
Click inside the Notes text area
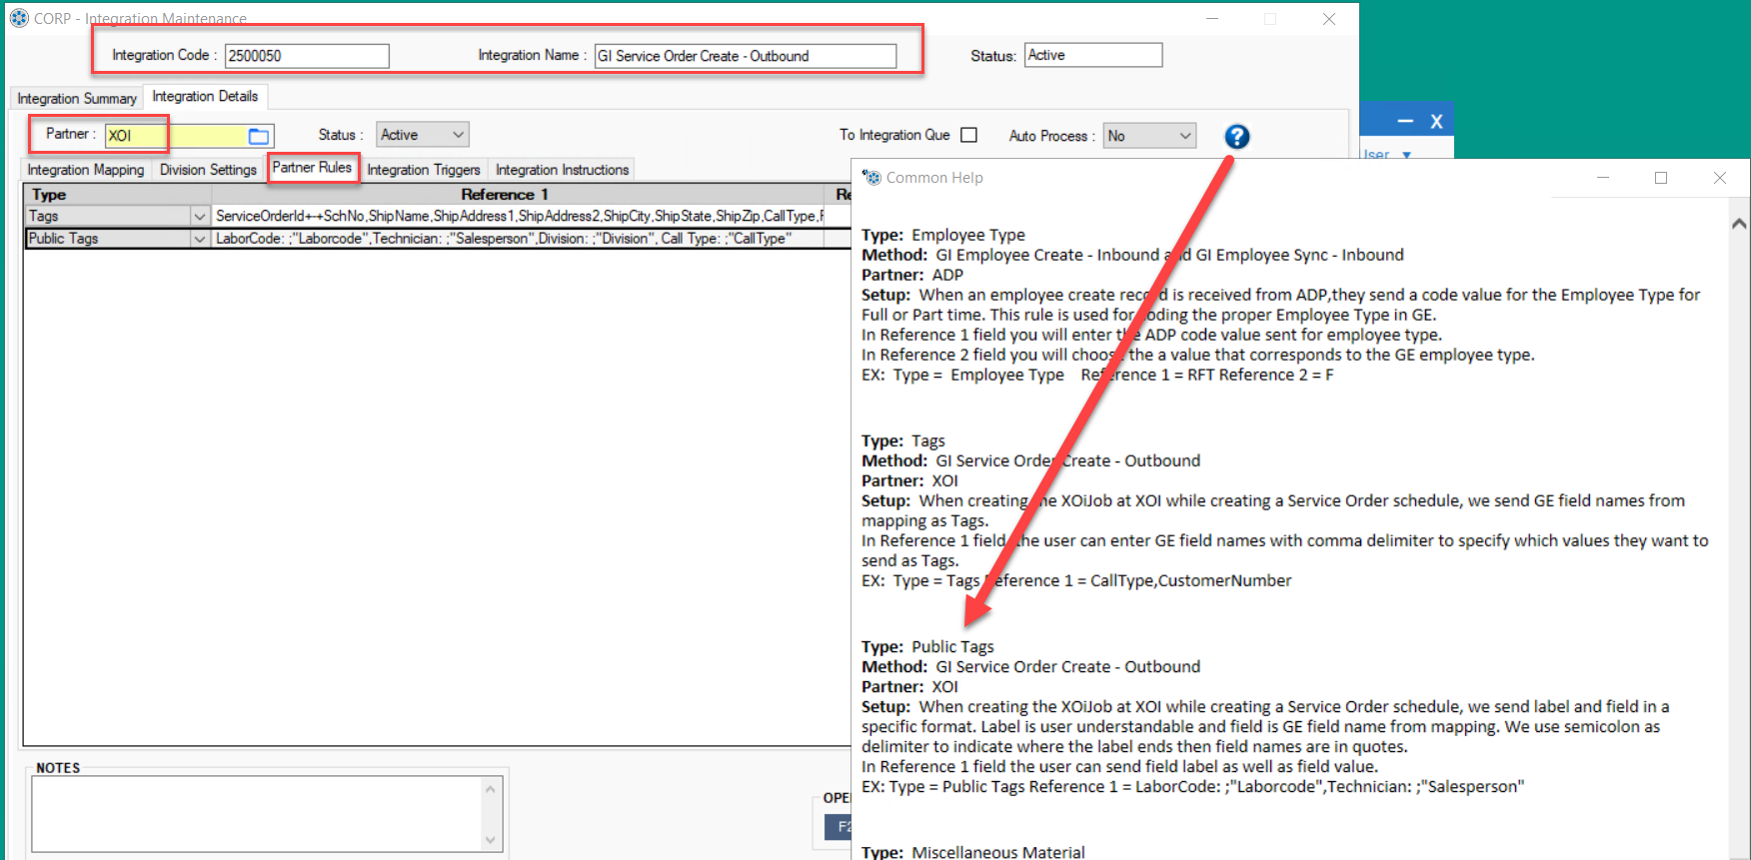[x=258, y=812]
